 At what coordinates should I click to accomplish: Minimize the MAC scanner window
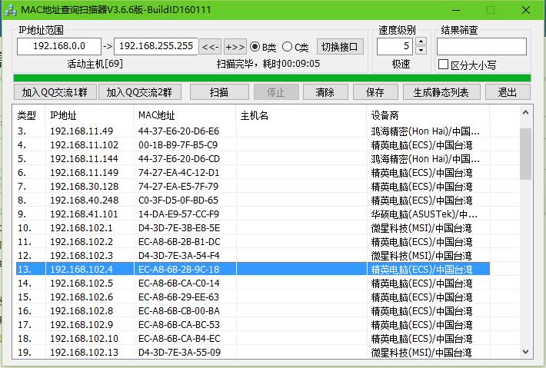coord(456,10)
